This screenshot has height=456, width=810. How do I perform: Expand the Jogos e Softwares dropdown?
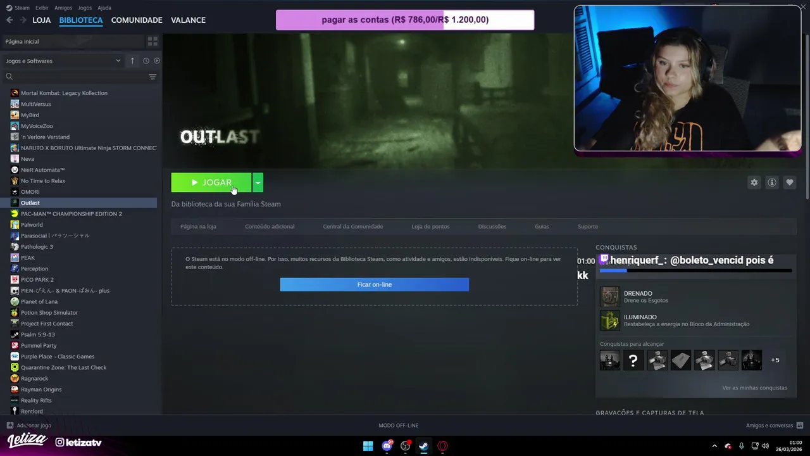click(x=63, y=61)
